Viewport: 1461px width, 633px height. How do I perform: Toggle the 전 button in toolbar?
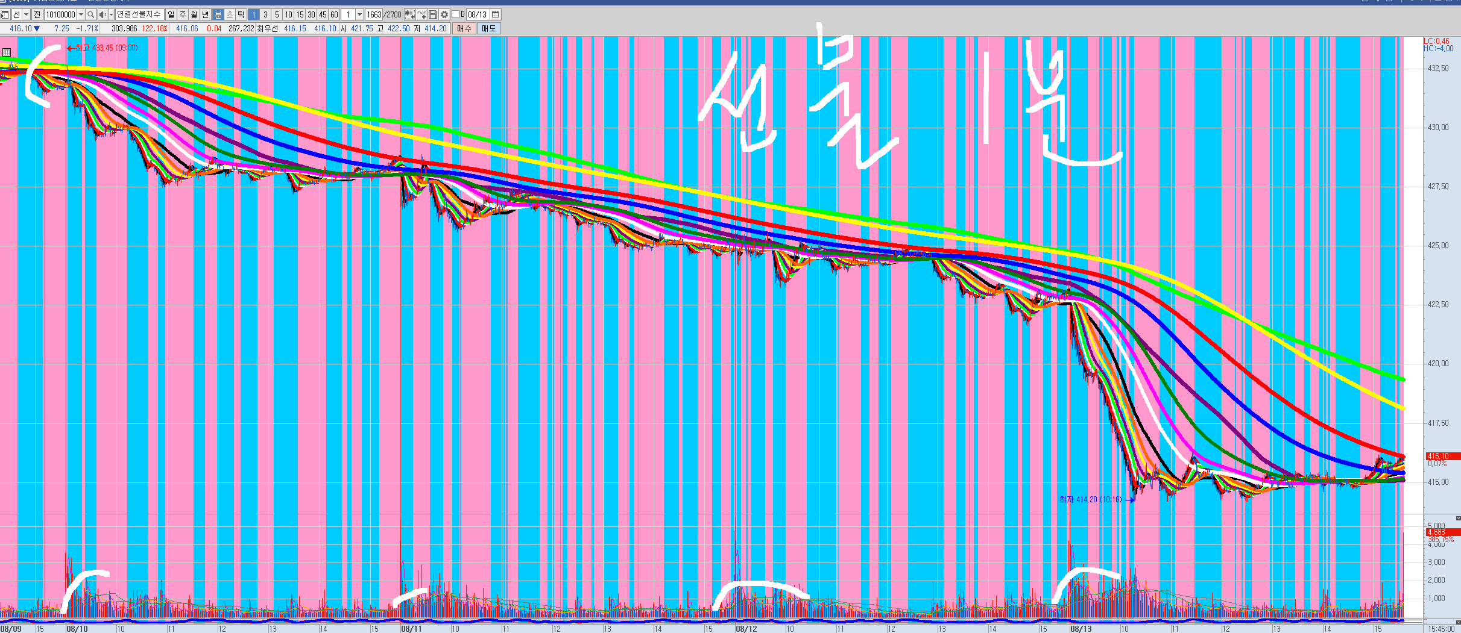[x=37, y=14]
